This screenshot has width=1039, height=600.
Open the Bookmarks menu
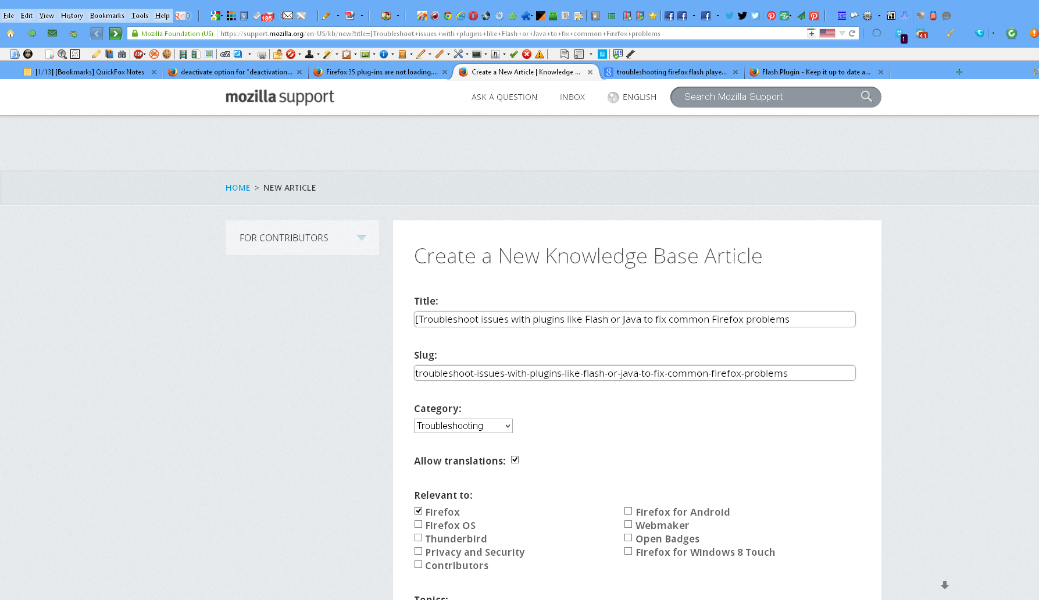coord(107,16)
